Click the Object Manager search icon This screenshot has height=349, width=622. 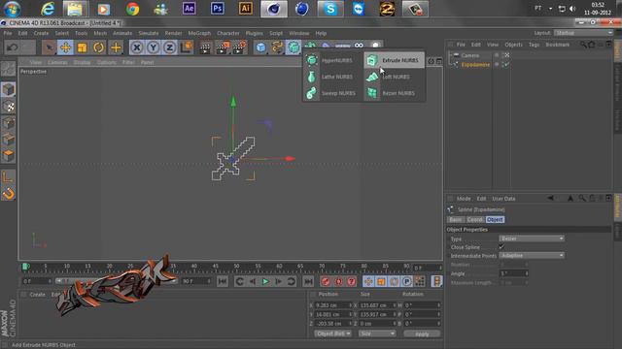pyautogui.click(x=583, y=45)
